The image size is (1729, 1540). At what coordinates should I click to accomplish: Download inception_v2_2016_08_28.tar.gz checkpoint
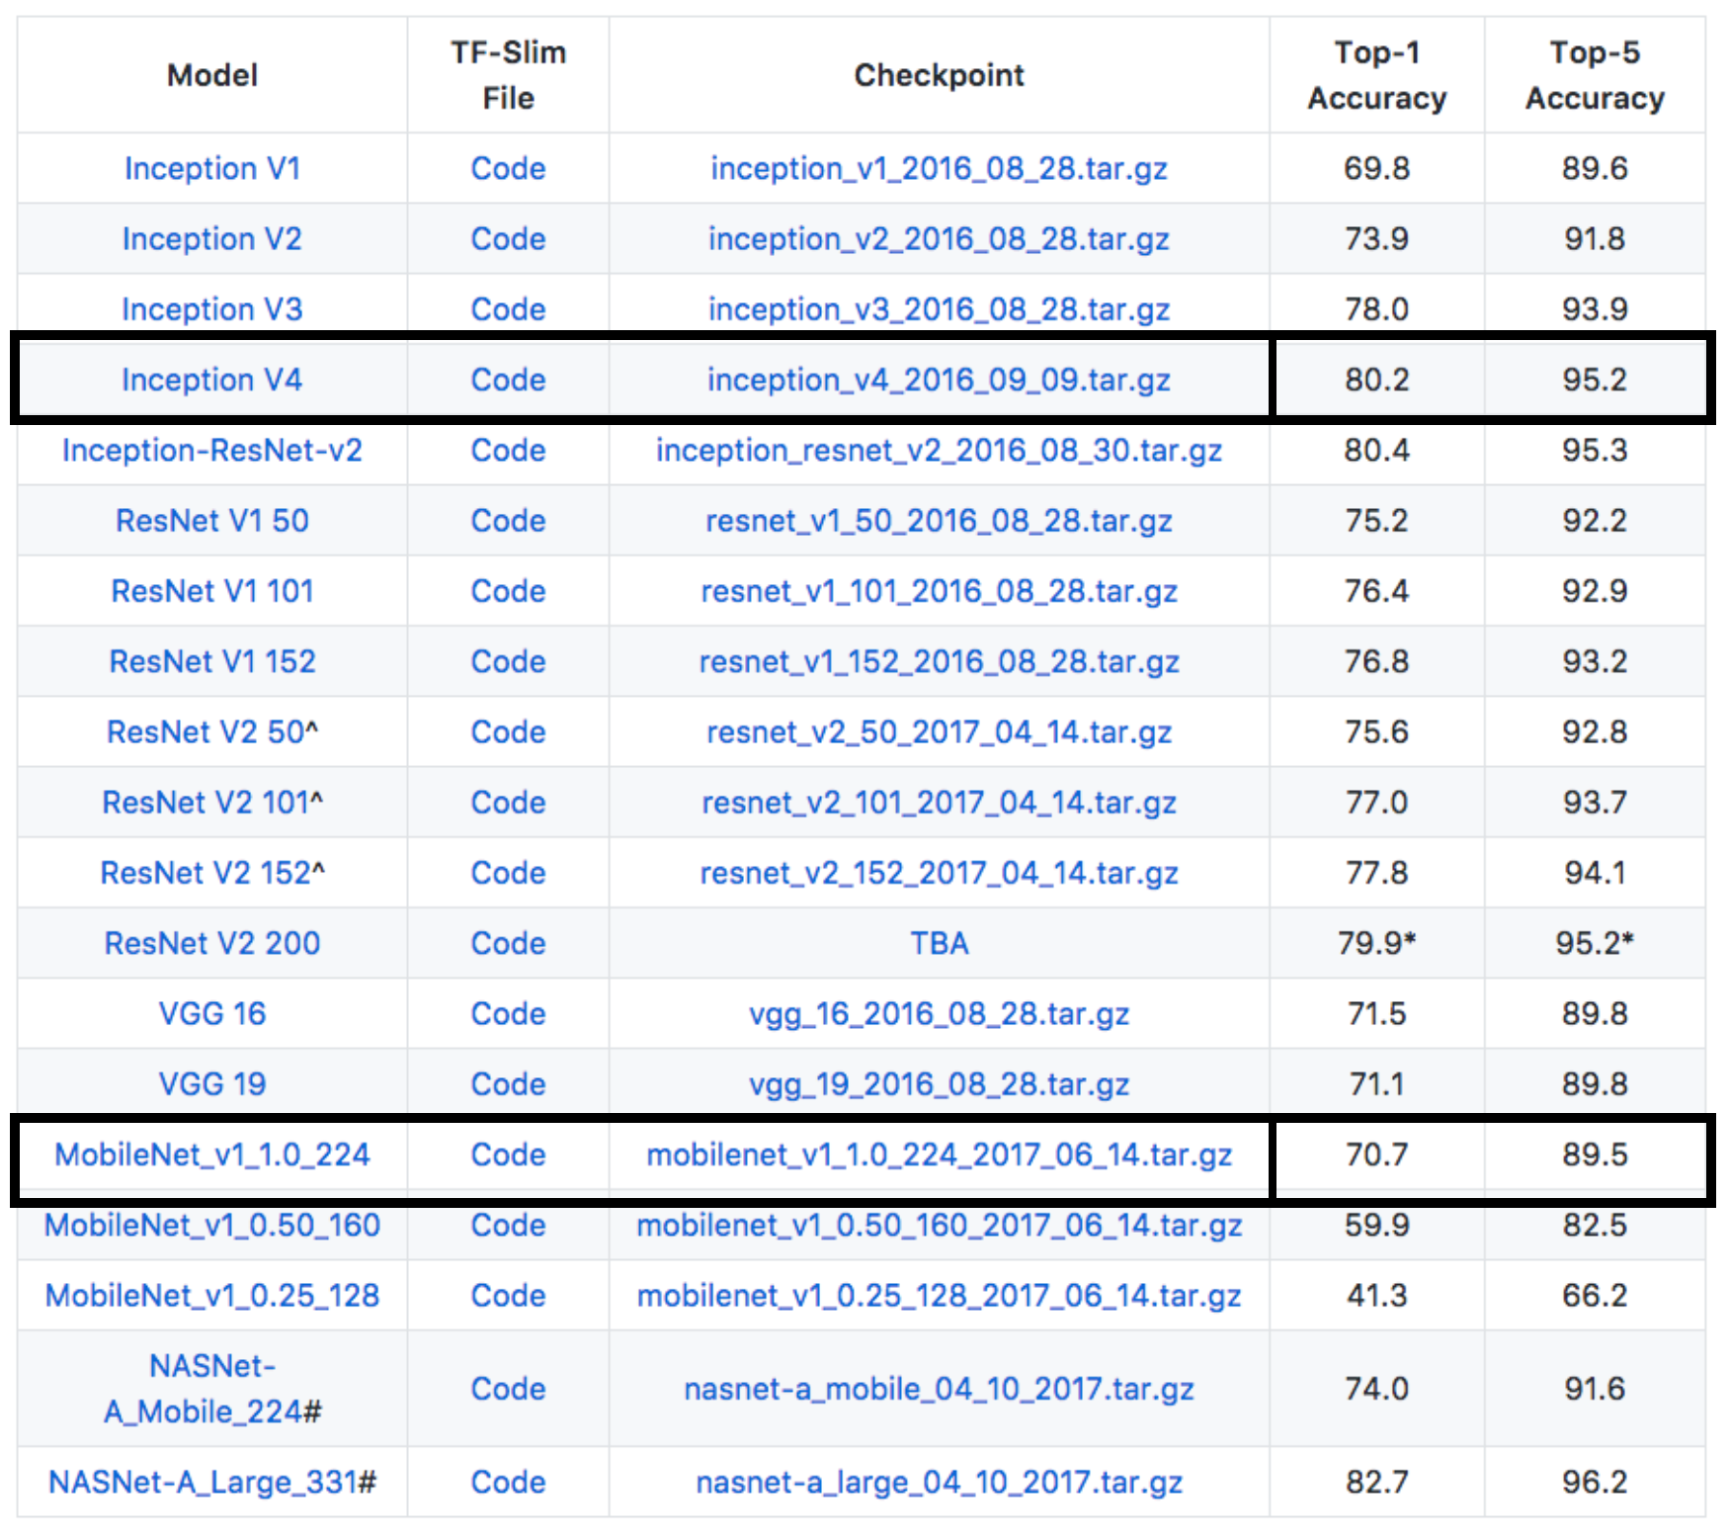click(940, 239)
